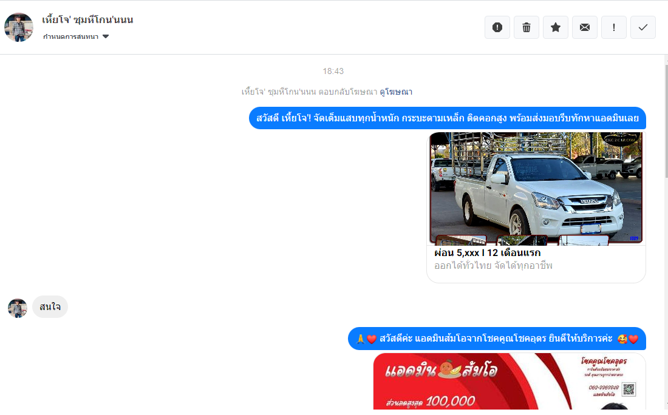Mark conversation as done with checkmark
Viewport: 668px width, 415px height.
643,28
